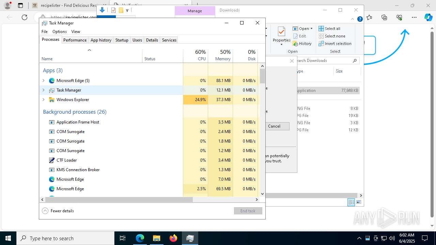Expand the Windows Explorer app row

coord(43,100)
